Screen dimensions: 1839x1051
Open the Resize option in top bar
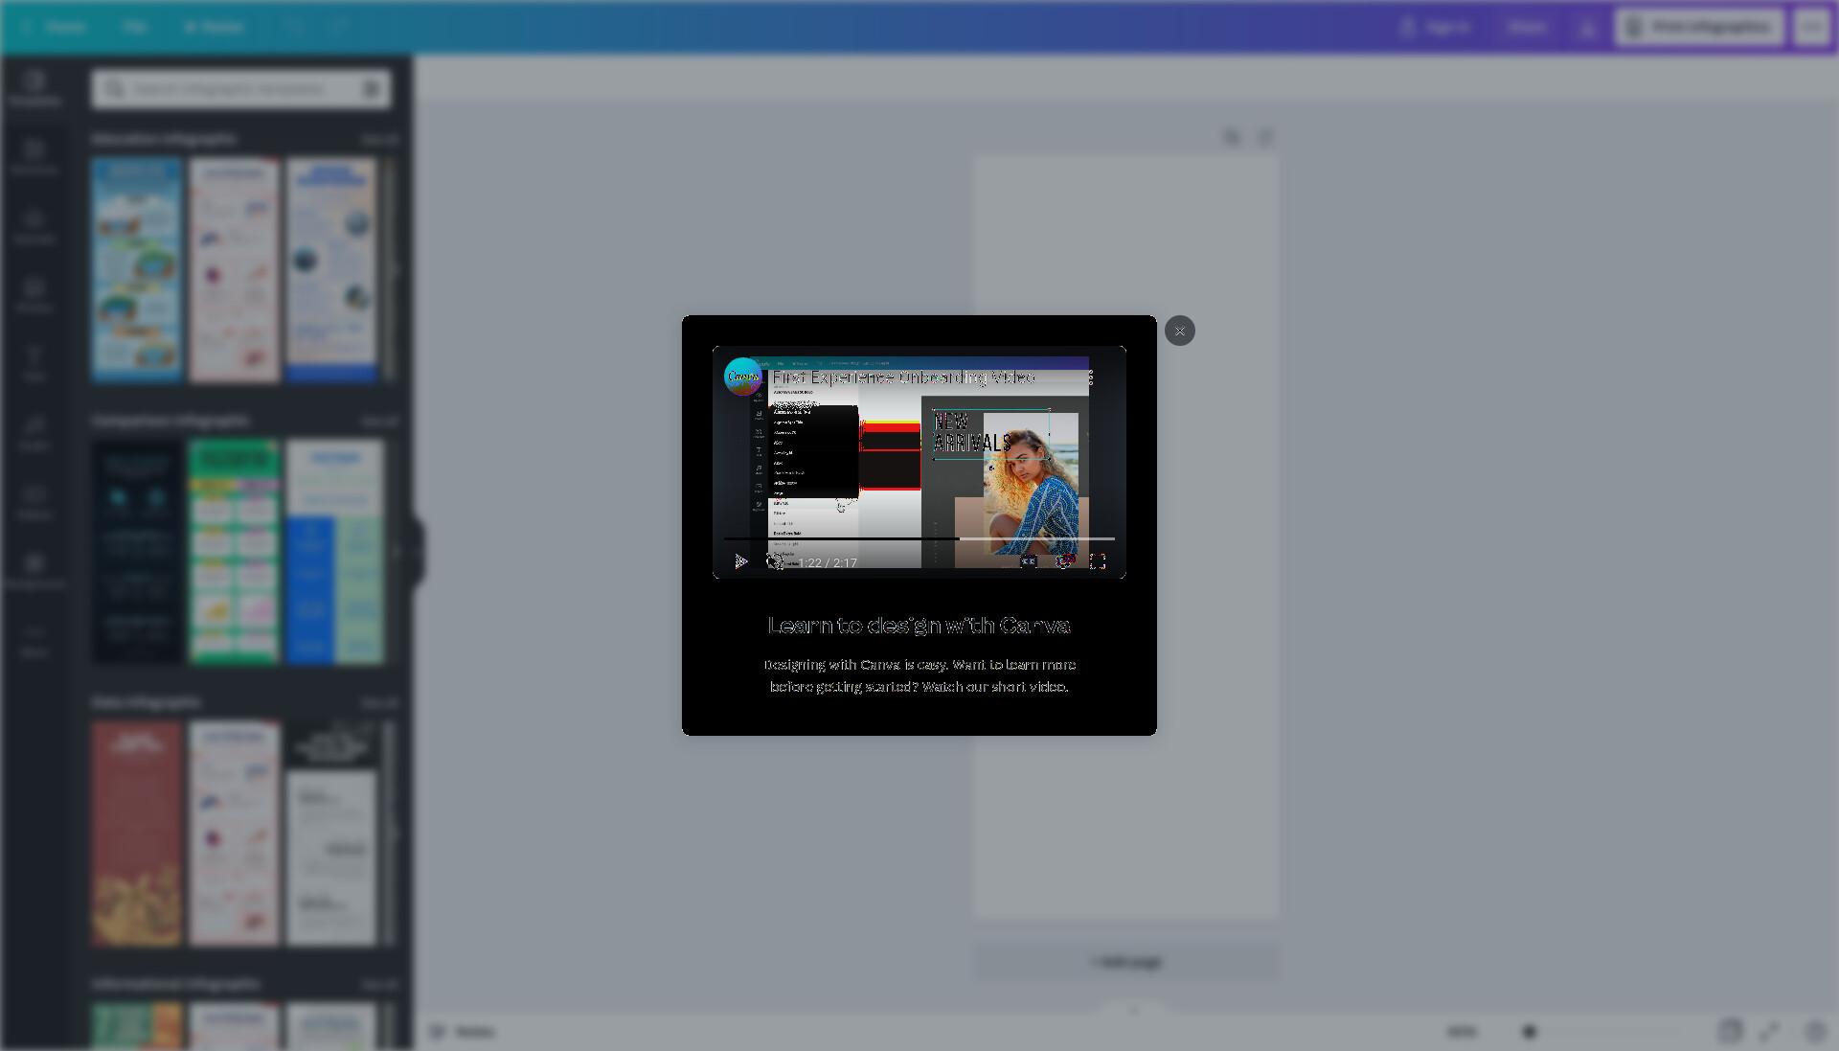(x=215, y=27)
